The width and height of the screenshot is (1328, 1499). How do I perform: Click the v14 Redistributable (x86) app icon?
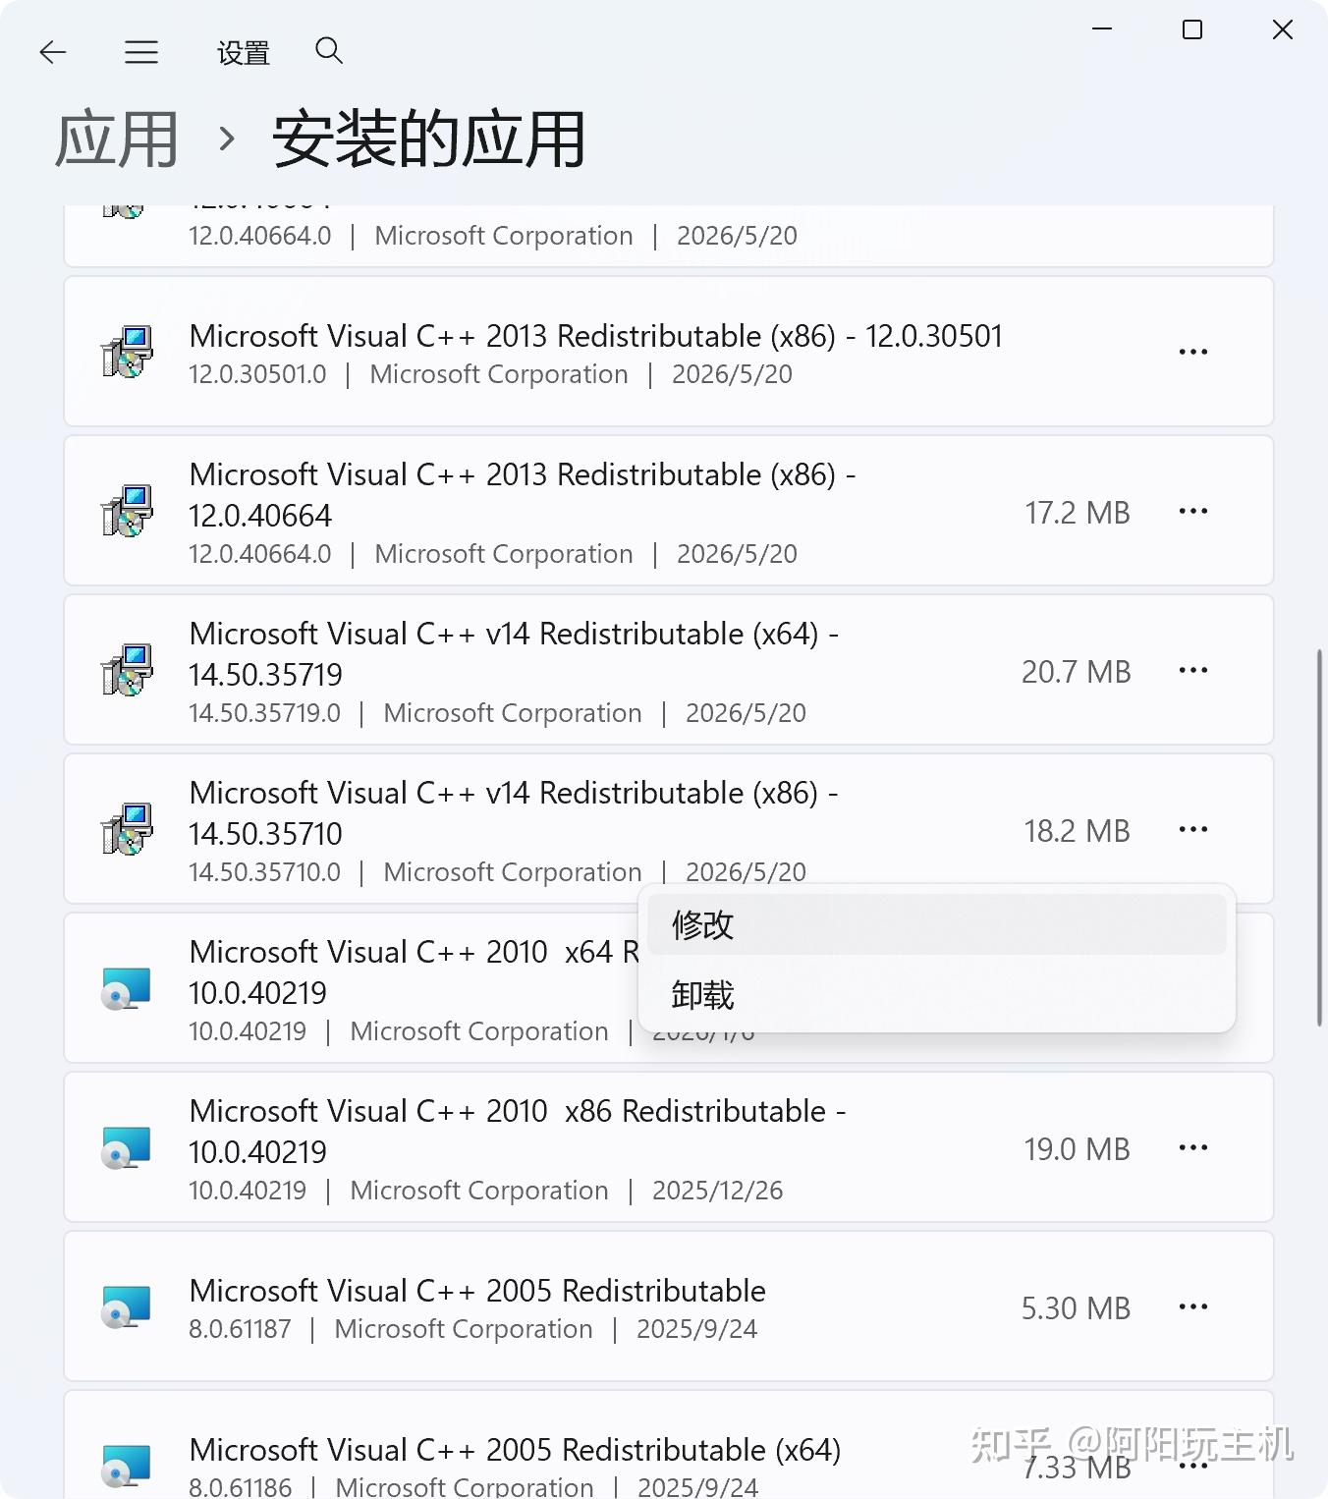(127, 829)
